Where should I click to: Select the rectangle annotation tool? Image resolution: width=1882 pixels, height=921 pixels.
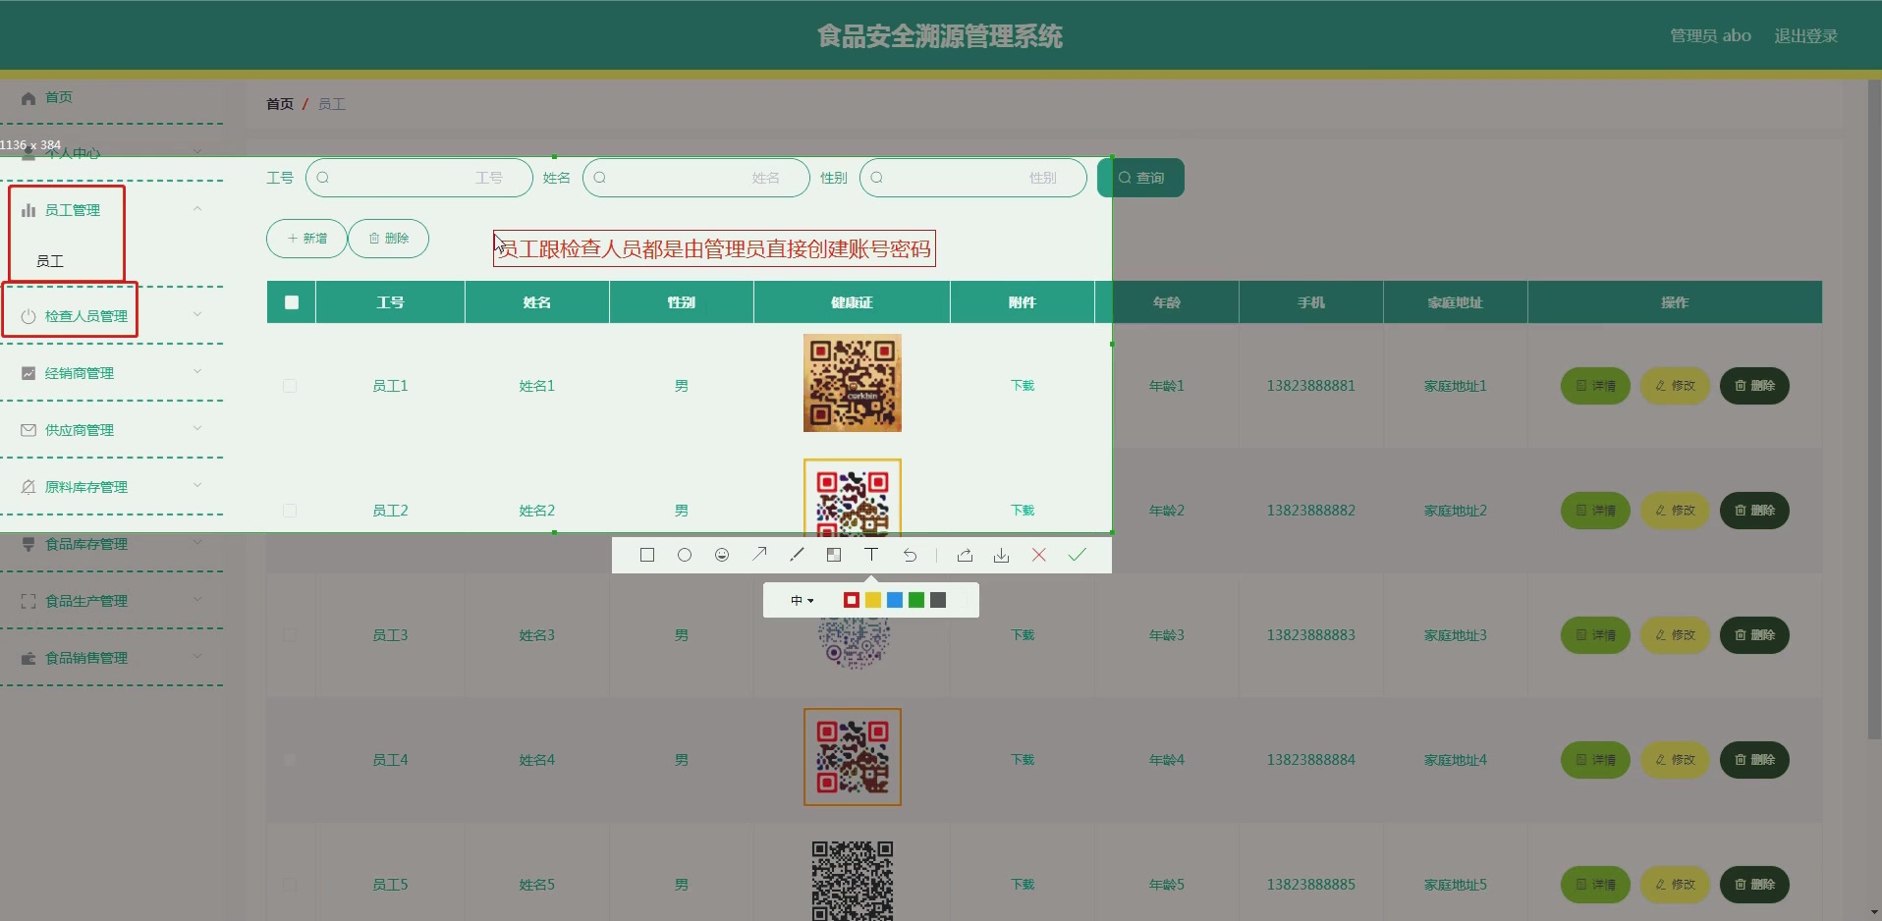point(646,555)
